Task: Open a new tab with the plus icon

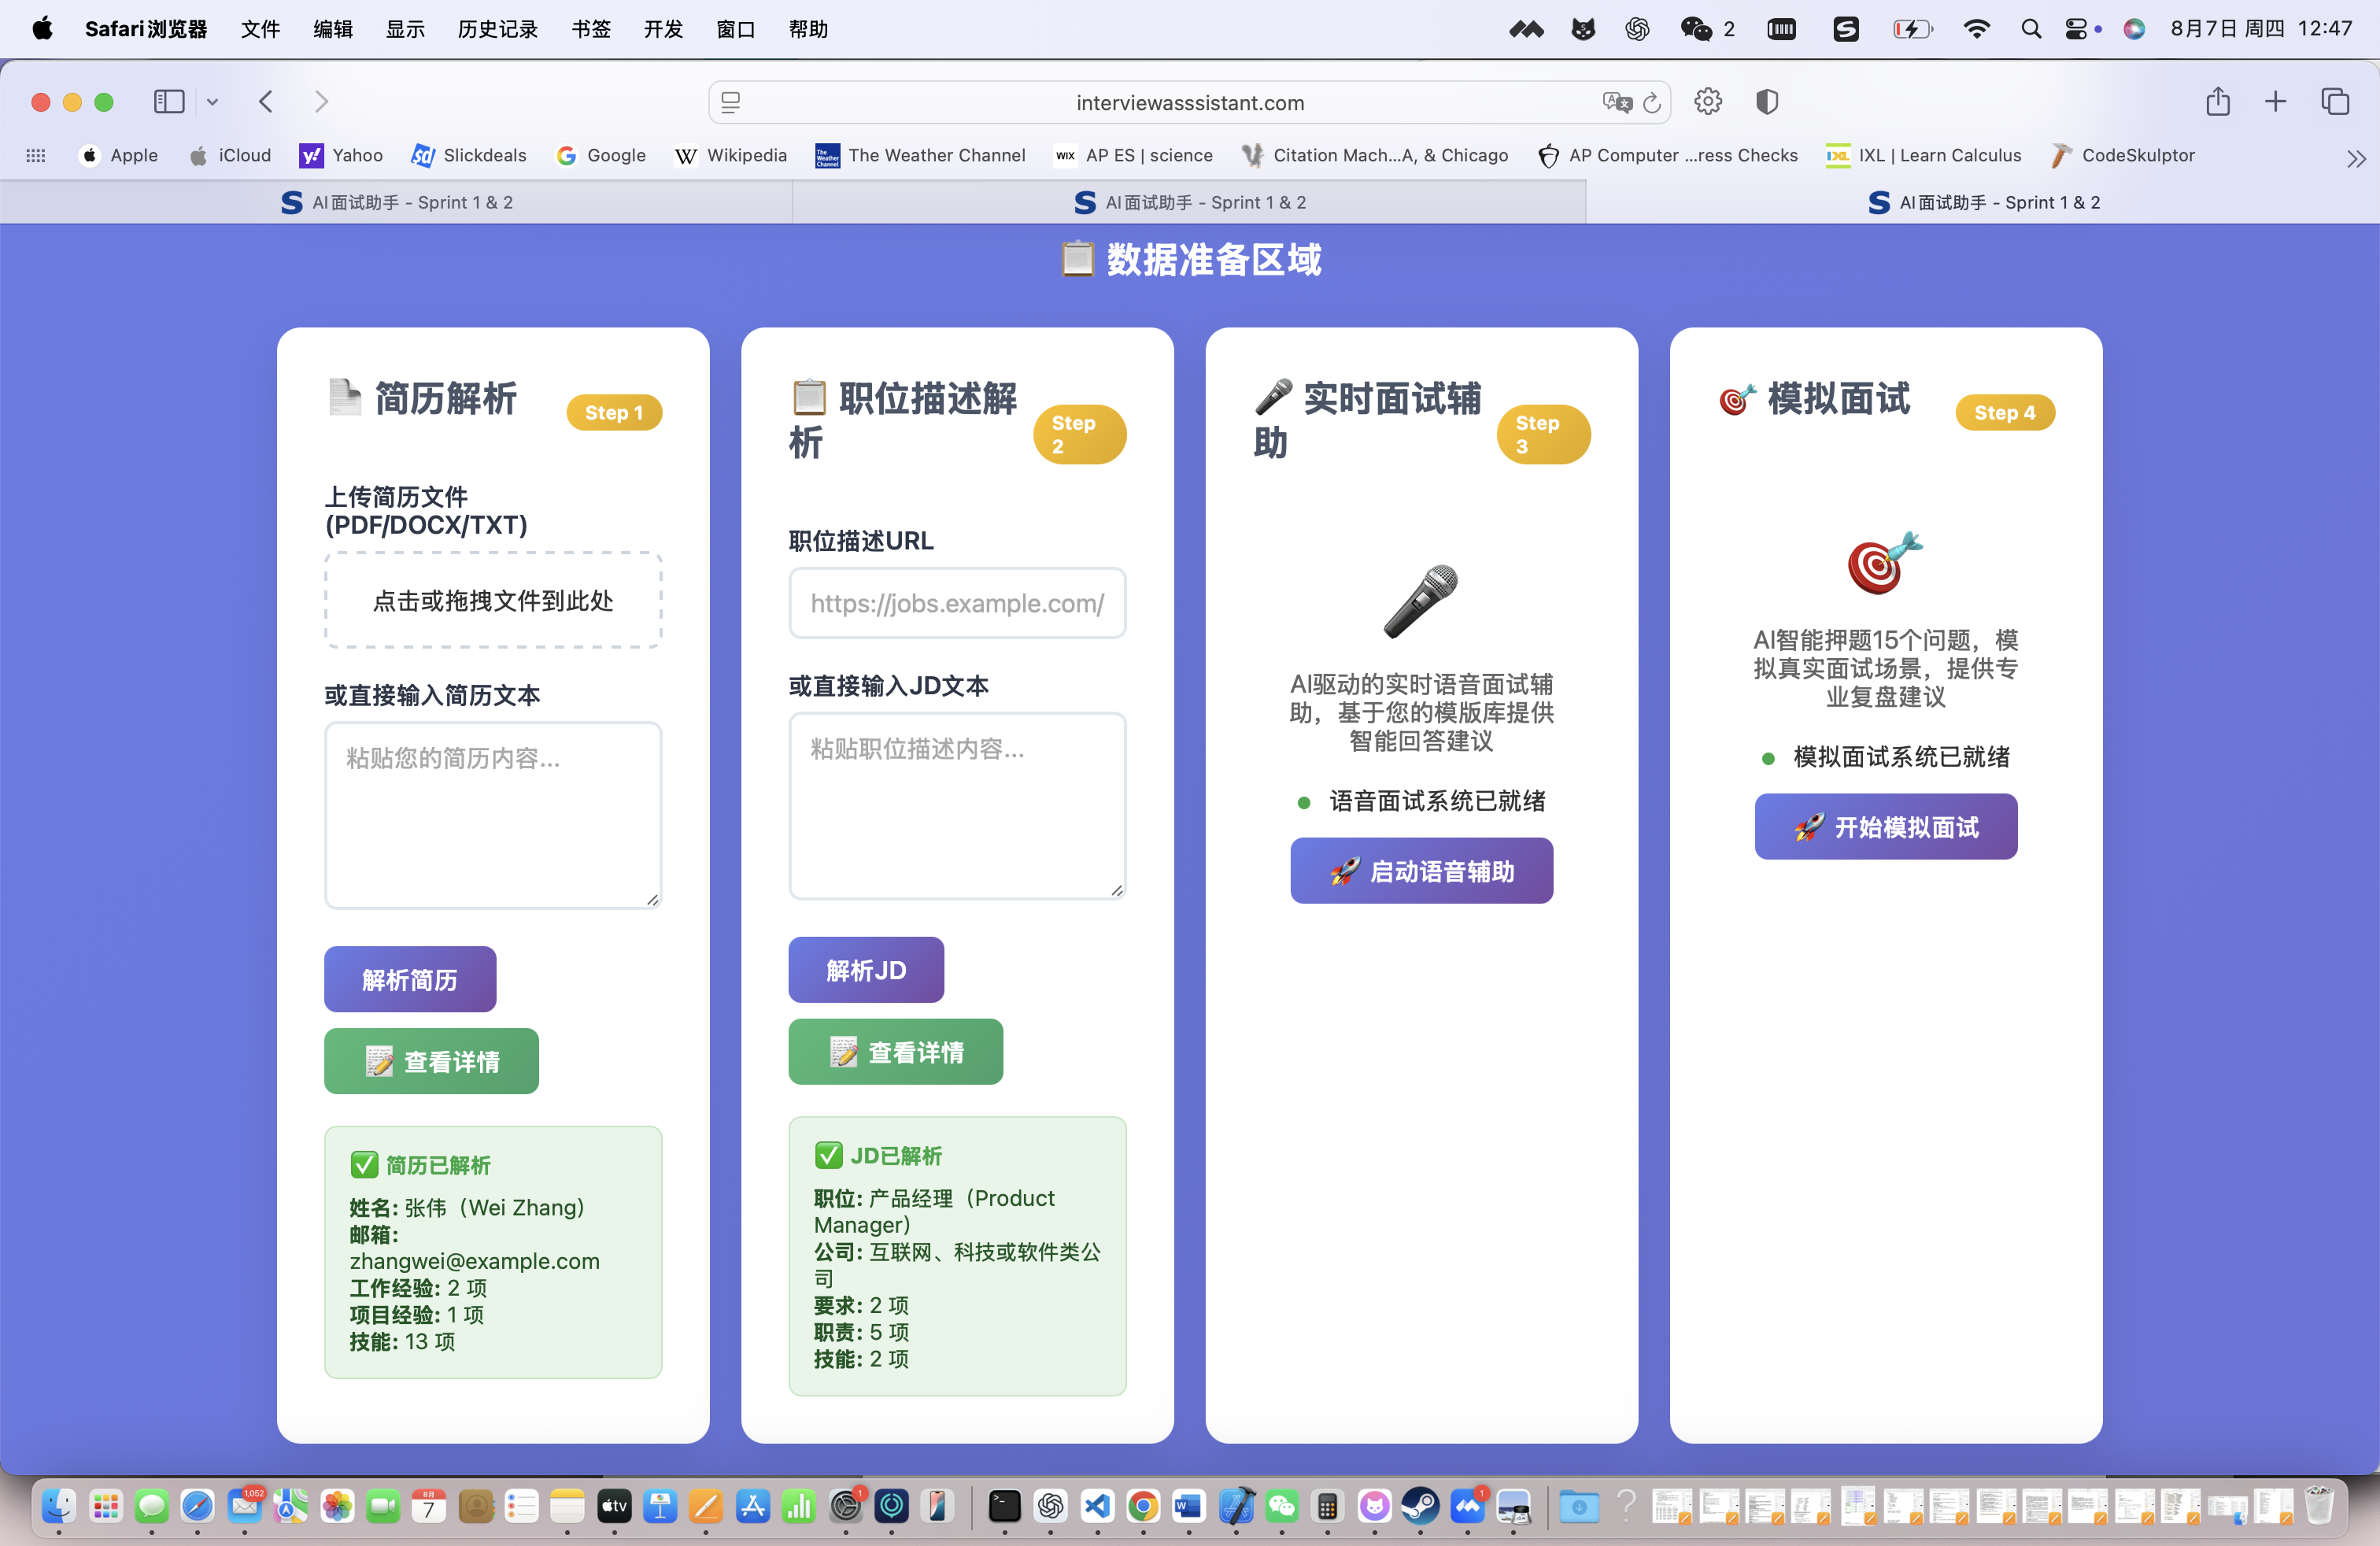Action: click(x=2275, y=102)
